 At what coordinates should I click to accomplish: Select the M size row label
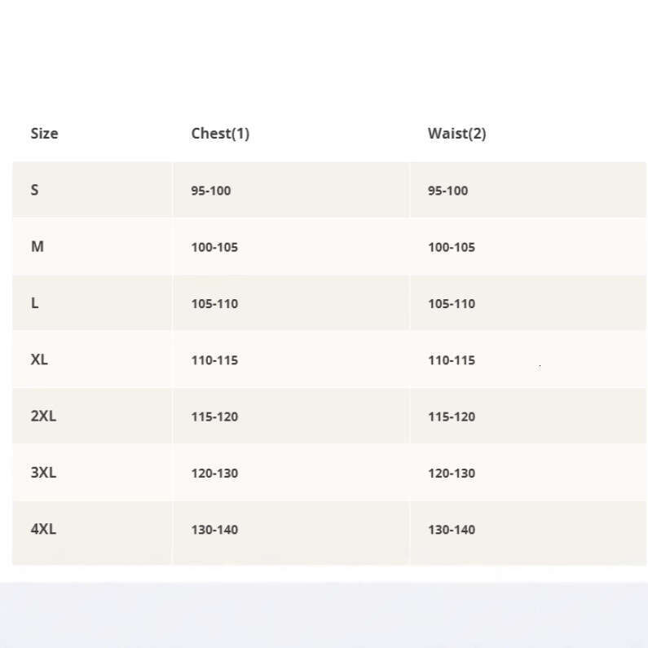(37, 246)
